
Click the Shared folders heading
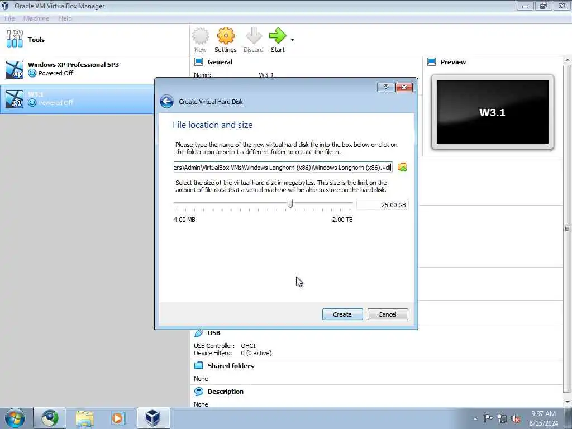[231, 366]
